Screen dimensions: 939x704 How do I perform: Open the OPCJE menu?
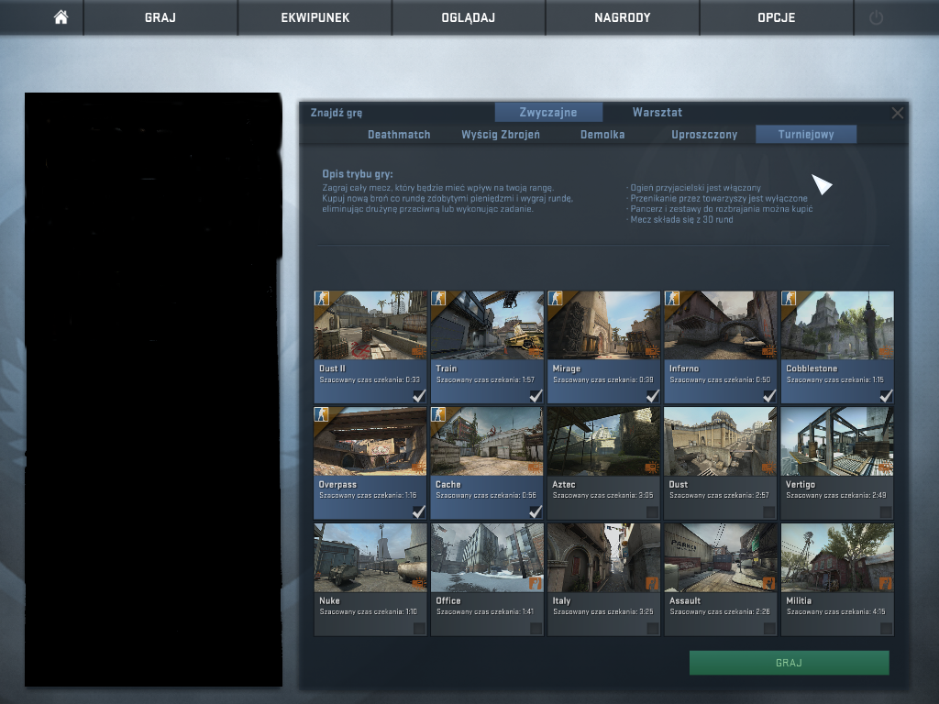pos(776,17)
